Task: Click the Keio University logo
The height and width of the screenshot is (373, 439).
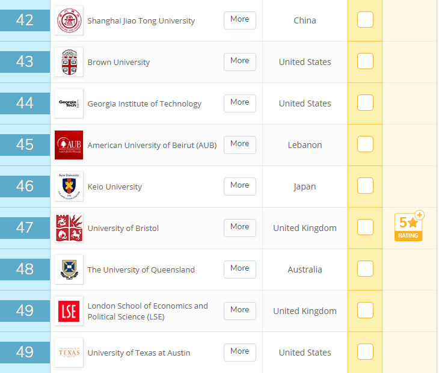Action: click(69, 186)
